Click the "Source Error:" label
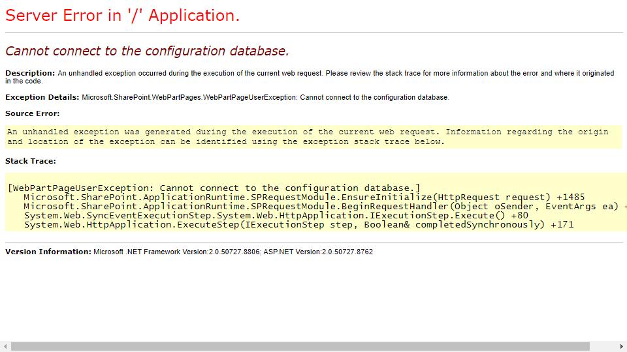Screen dimensions: 627x352 tap(32, 113)
